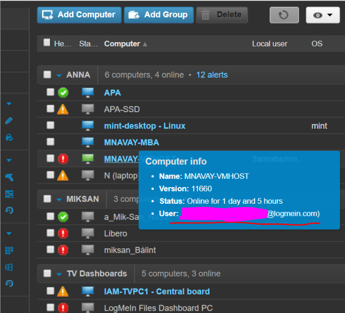Click the sidebar pencil edit icon
Viewport: 345px width, 313px height.
(9, 120)
